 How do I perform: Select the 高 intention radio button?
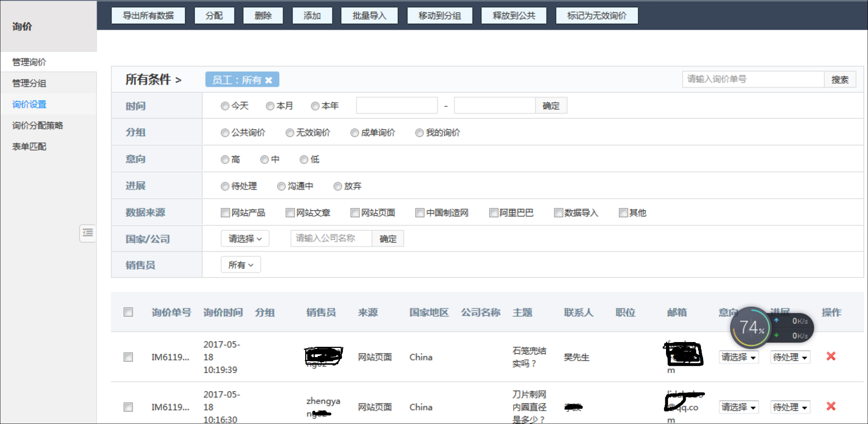225,160
